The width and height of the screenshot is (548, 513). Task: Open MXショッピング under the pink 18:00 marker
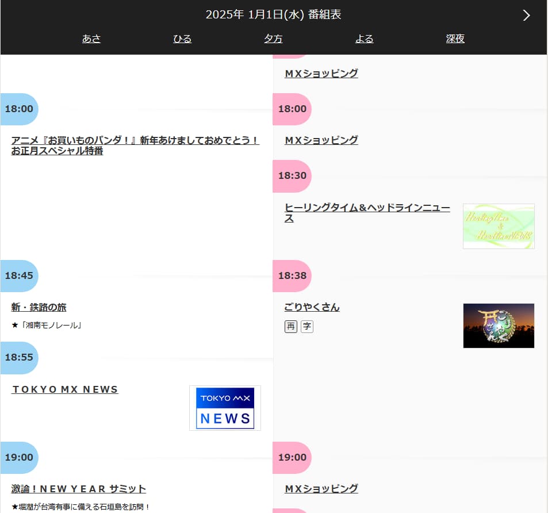321,140
